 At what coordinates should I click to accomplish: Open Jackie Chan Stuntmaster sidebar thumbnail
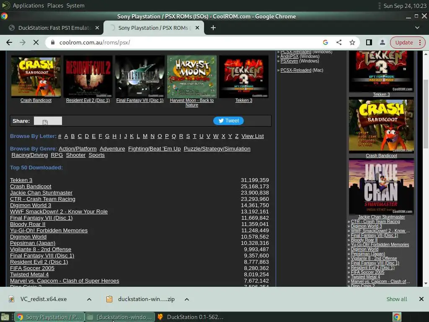tap(381, 187)
